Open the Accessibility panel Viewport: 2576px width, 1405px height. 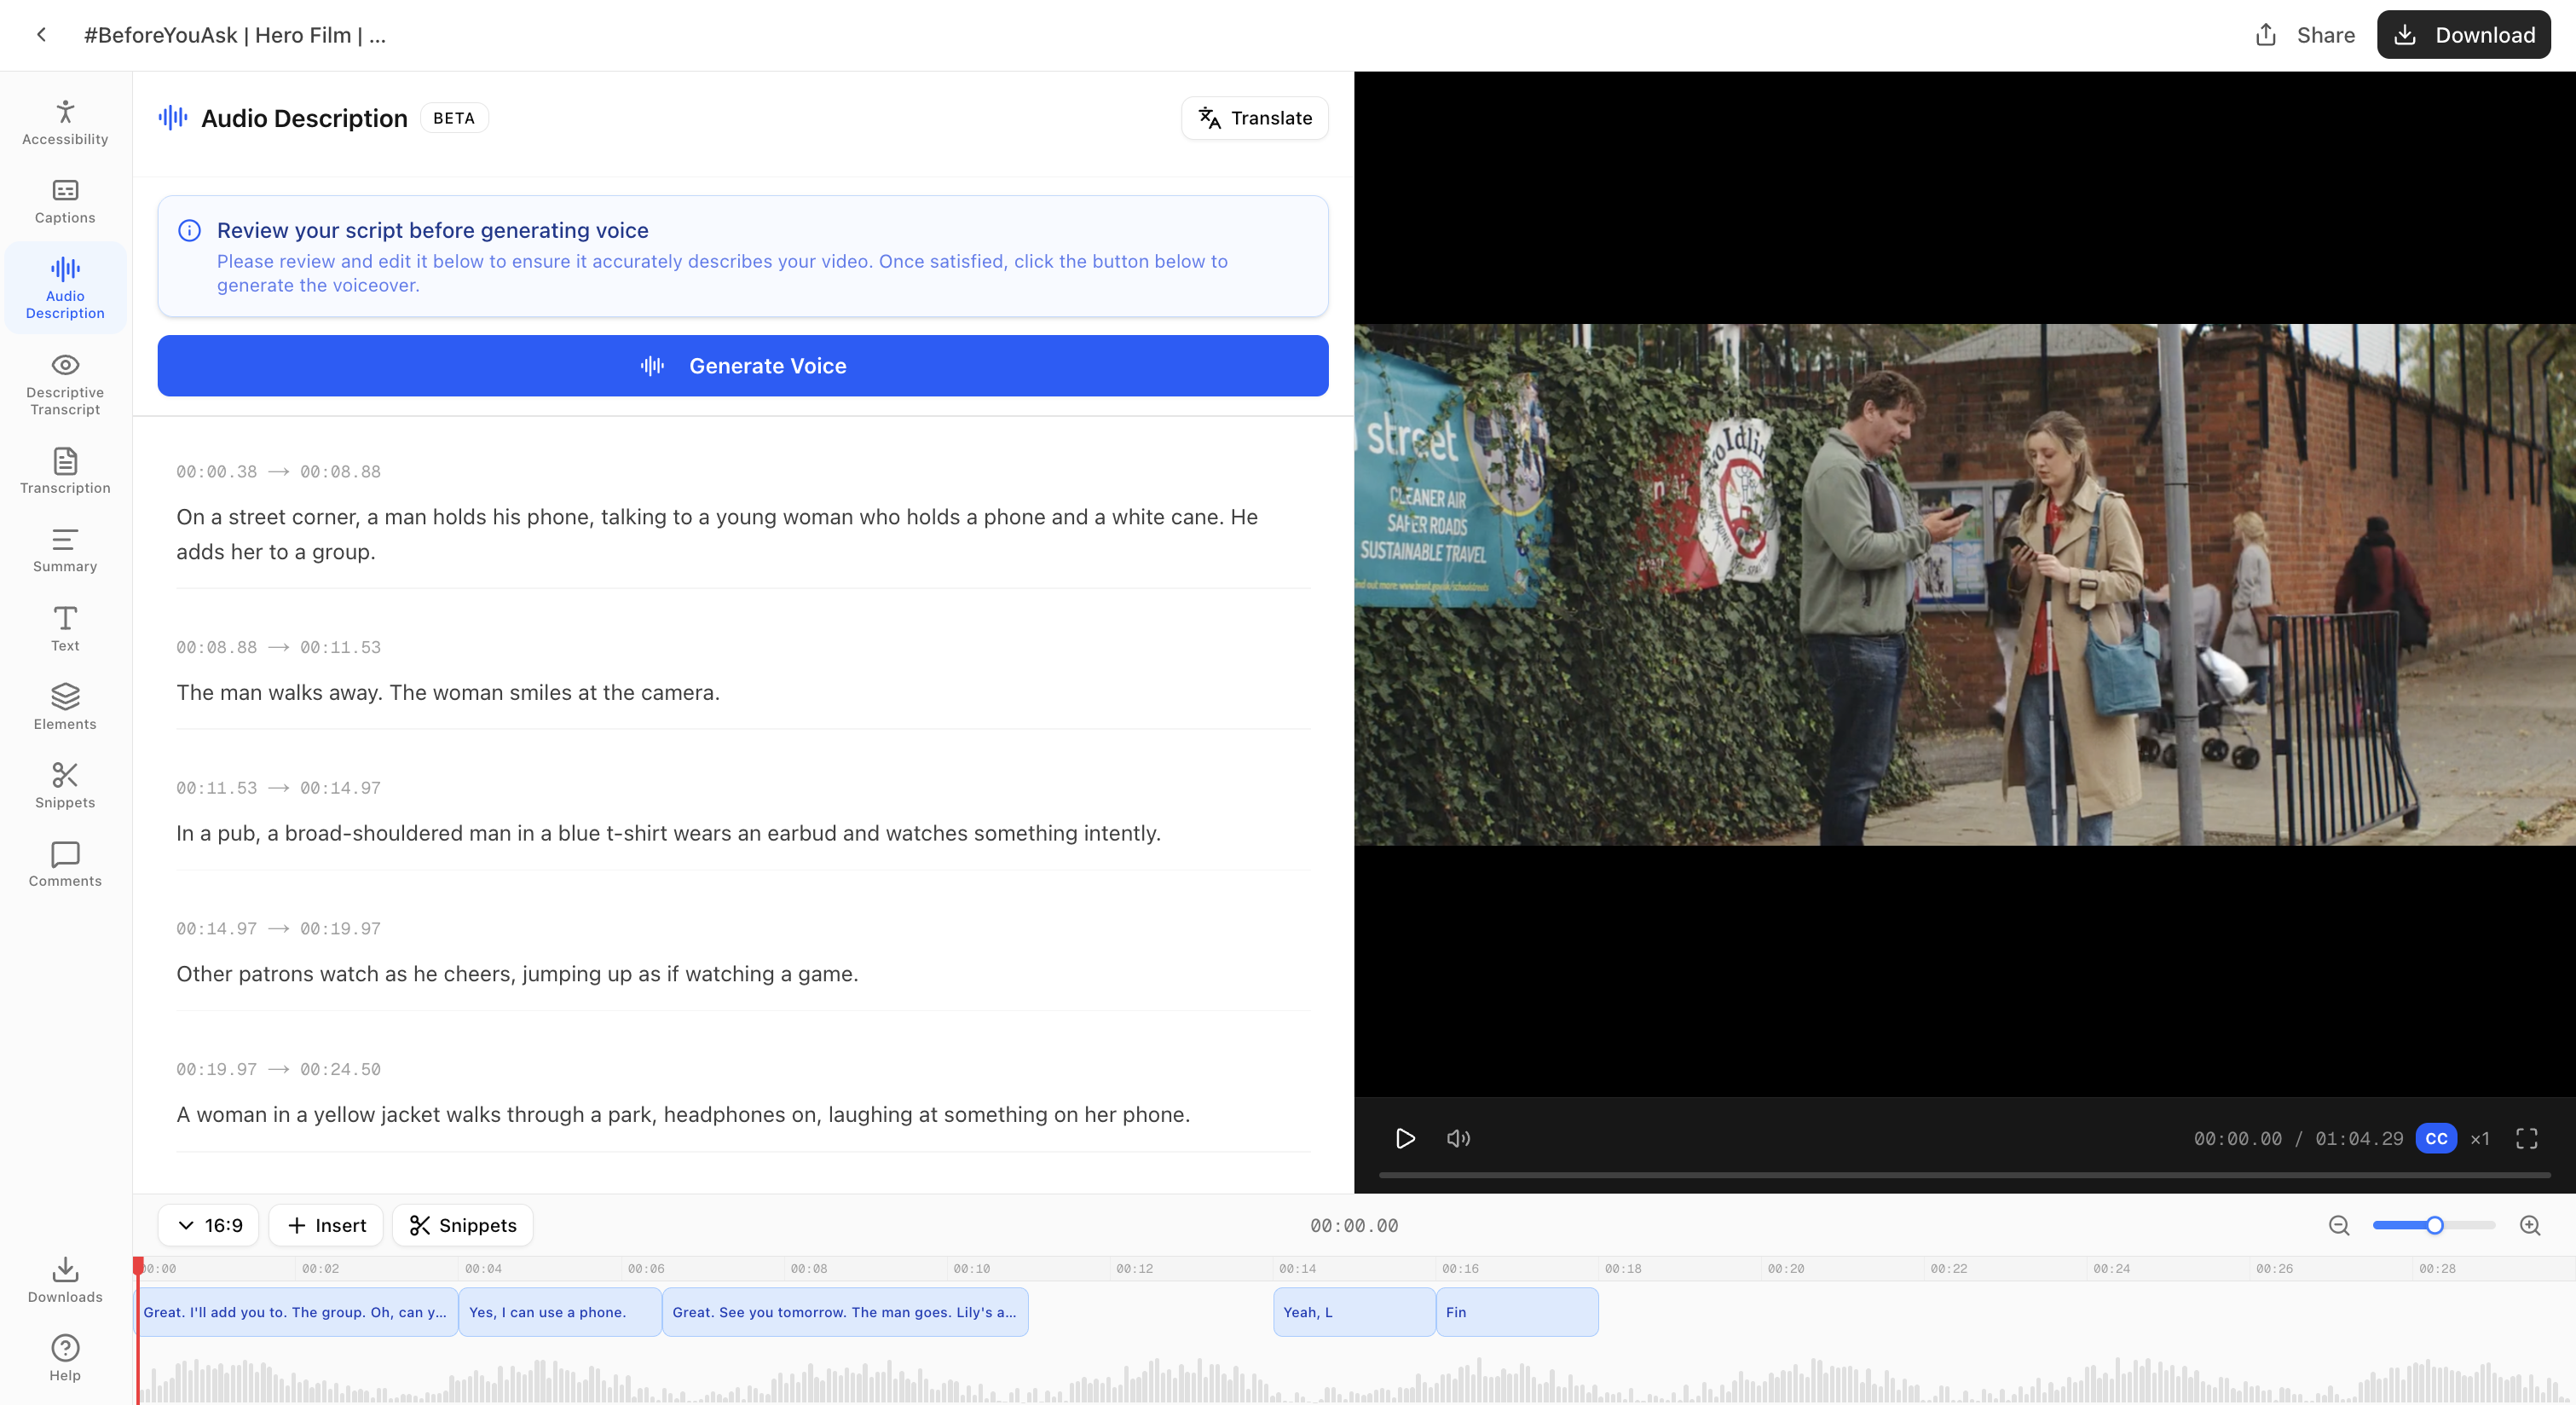(64, 120)
